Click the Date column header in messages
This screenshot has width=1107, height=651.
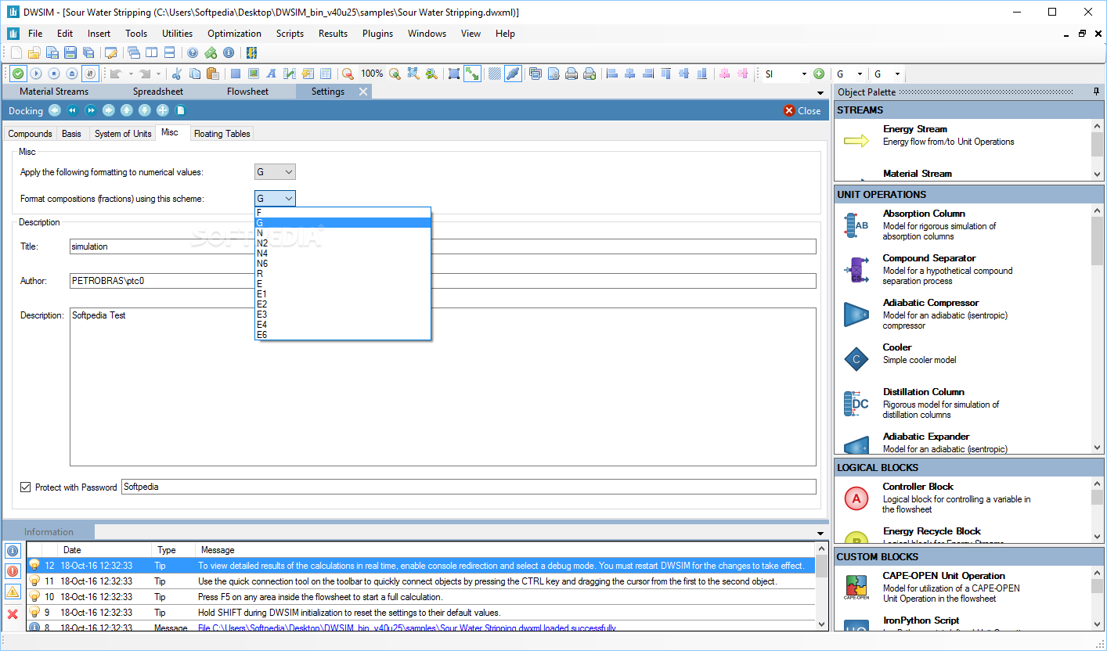[105, 550]
